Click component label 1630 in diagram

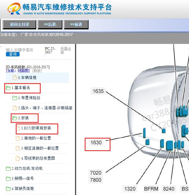(96, 142)
